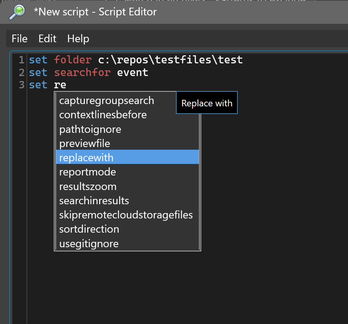Pick usegitignore from the autocomplete list
This screenshot has height=324, width=348.
(128, 243)
